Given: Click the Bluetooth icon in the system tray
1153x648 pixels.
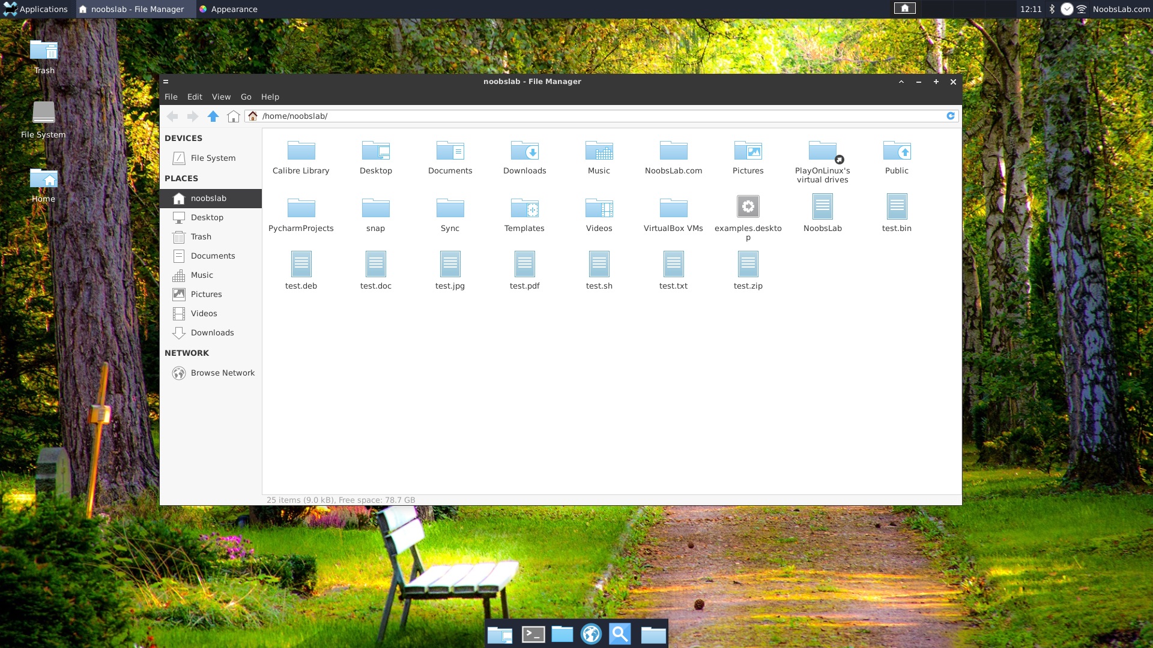Looking at the screenshot, I should click(1052, 9).
